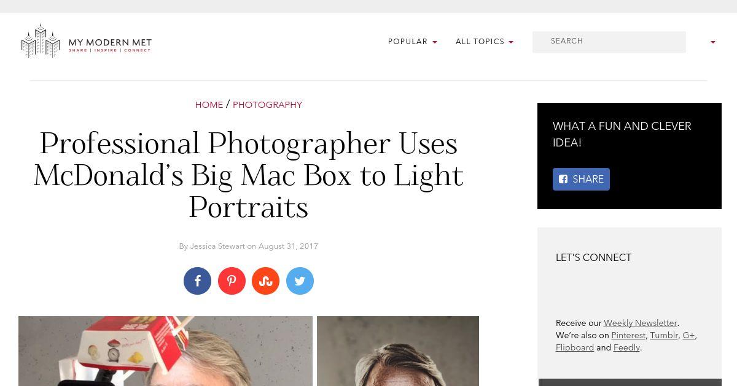Open PHOTOGRAPHY breadcrumb category

coord(267,105)
